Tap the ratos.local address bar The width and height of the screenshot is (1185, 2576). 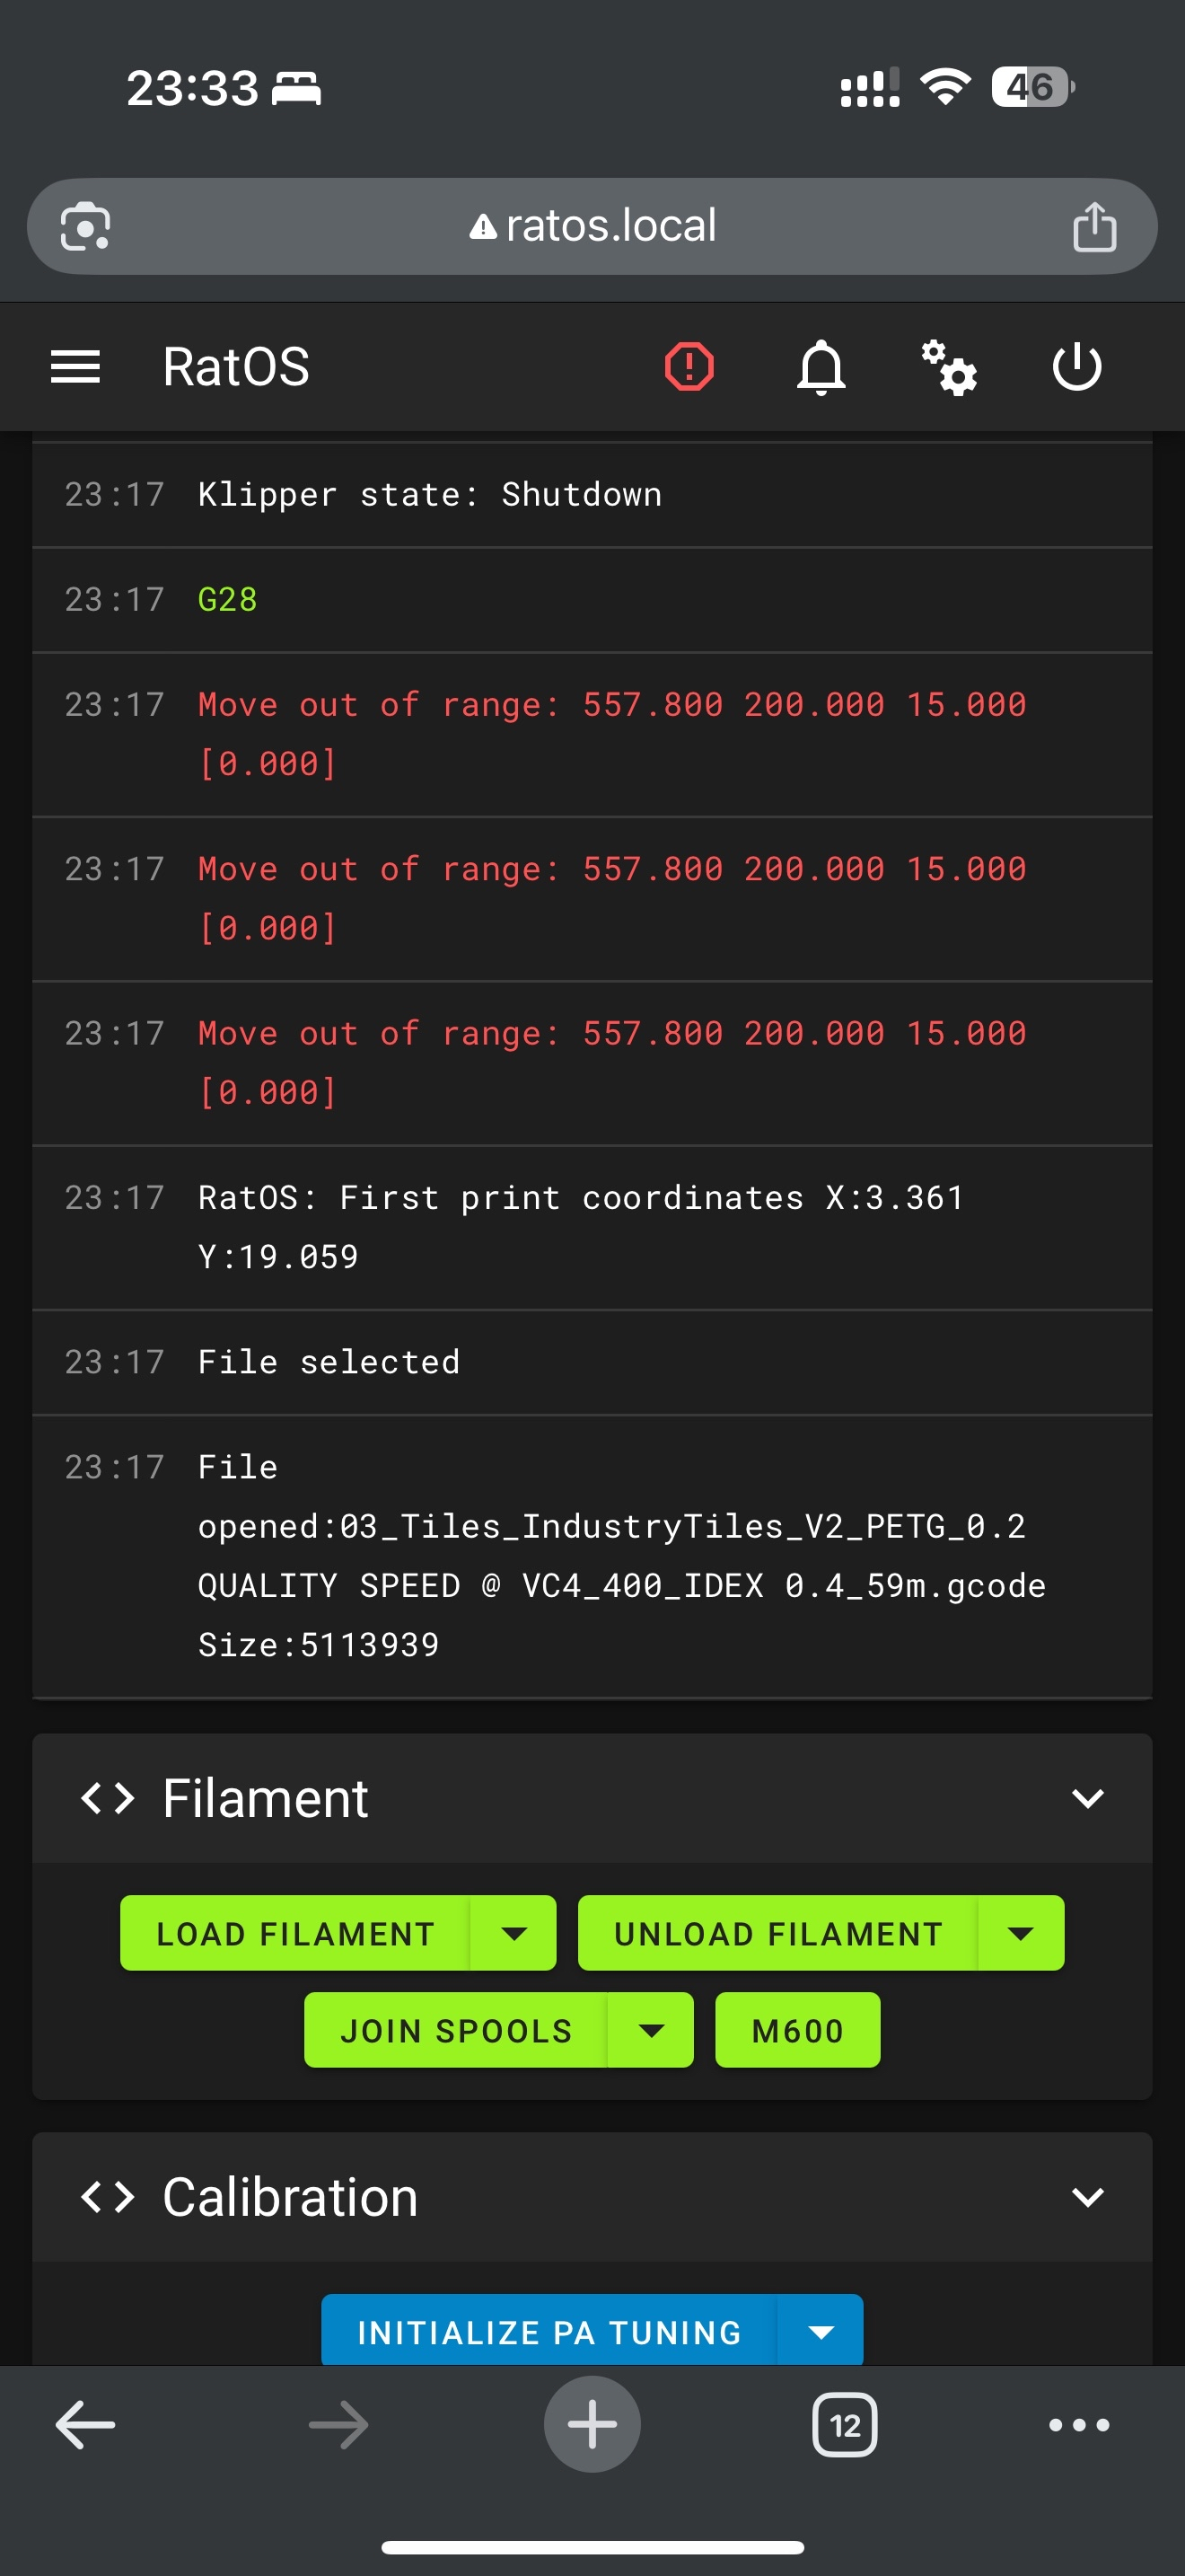click(x=592, y=226)
